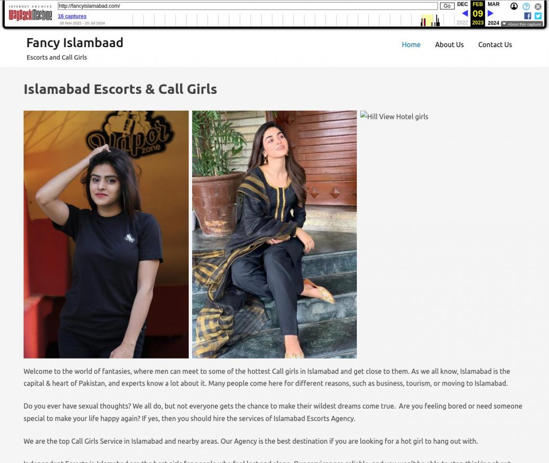The image size is (549, 463).
Task: Go to next capture with right arrow
Action: point(491,13)
